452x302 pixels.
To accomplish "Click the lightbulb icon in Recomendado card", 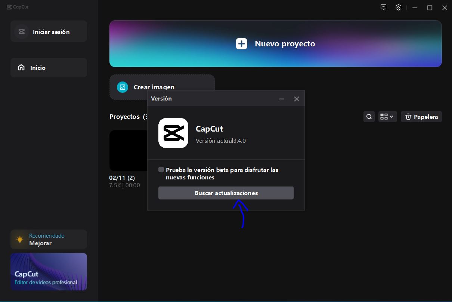I will 20,239.
